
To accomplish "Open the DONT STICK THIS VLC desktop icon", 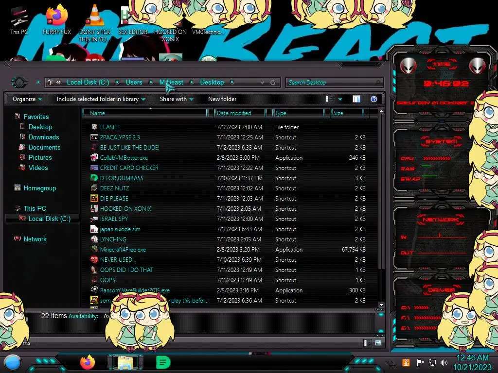I will pyautogui.click(x=95, y=23).
